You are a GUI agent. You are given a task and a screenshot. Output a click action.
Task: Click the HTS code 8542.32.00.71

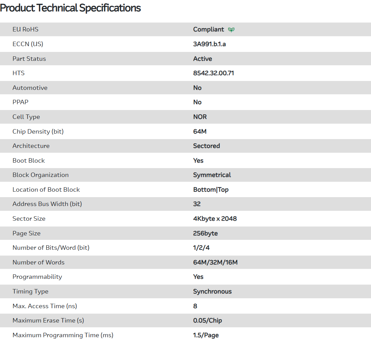213,73
